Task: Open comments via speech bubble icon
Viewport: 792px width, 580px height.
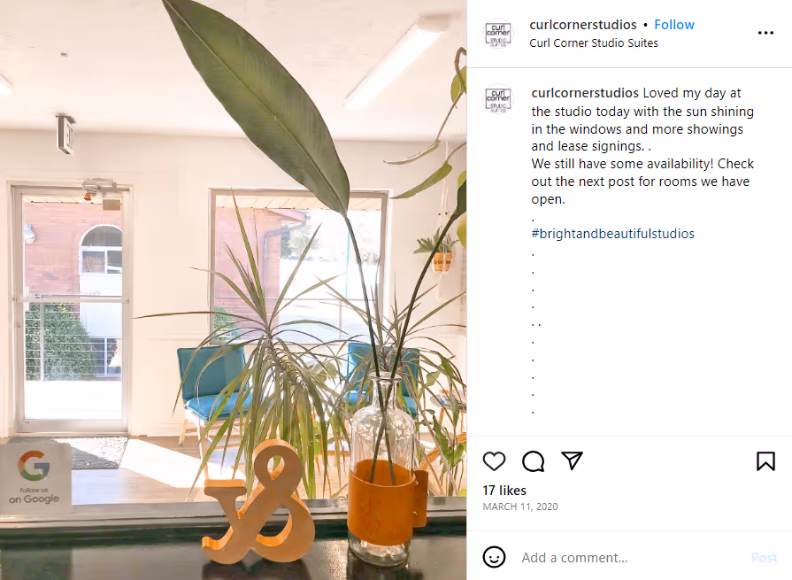Action: pos(534,461)
